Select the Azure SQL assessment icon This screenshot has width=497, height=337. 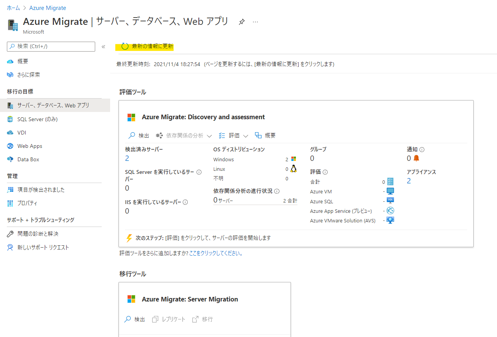391,201
